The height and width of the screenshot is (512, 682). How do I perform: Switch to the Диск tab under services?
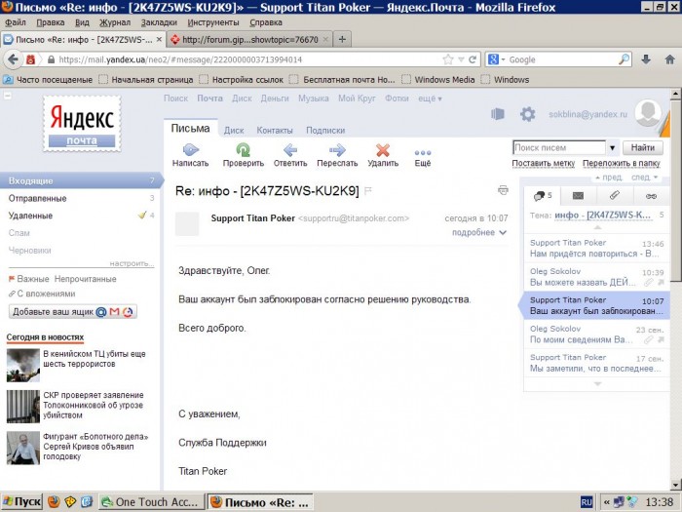pos(234,130)
